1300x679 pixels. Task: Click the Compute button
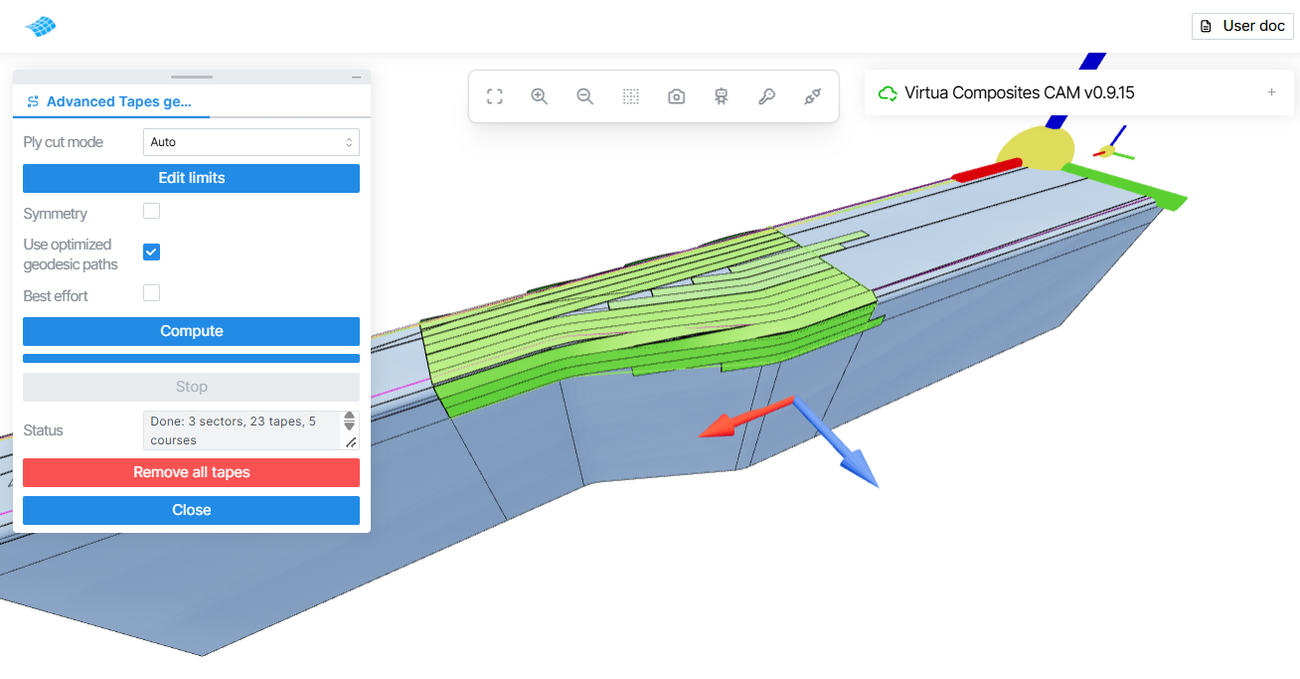point(192,331)
